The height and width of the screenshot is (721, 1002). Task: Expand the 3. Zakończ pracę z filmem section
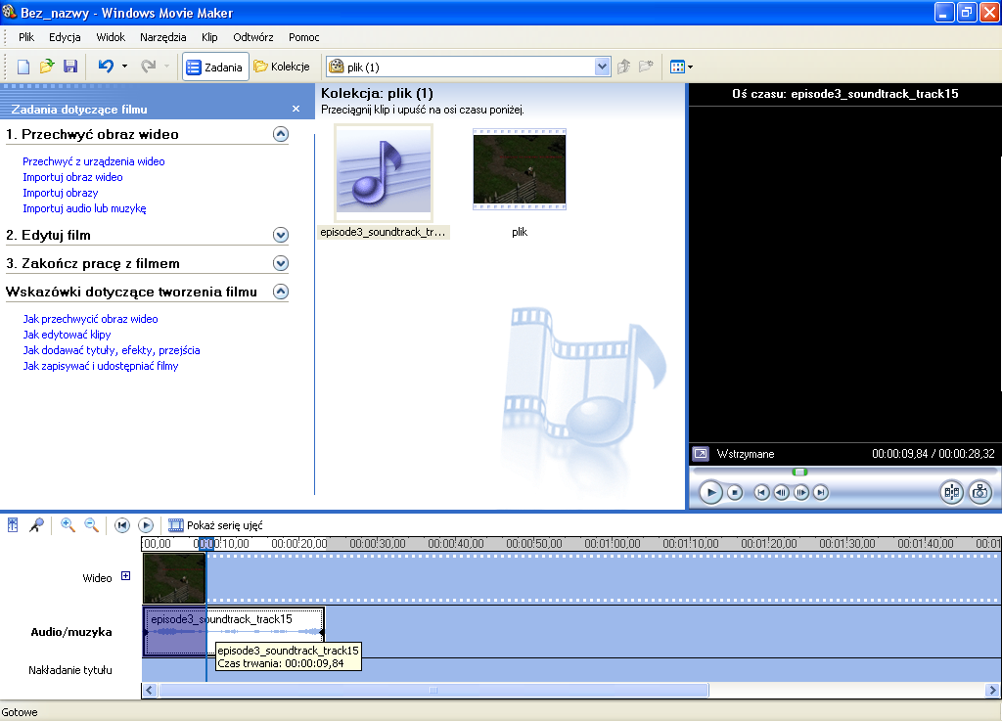[x=281, y=263]
